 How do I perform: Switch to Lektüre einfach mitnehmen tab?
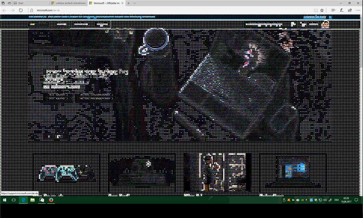pos(68,3)
